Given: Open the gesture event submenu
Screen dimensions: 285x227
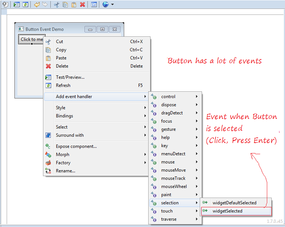Looking at the screenshot, I should [x=175, y=129].
